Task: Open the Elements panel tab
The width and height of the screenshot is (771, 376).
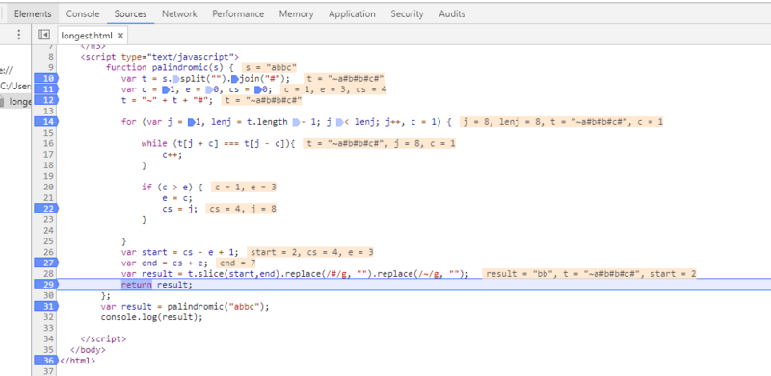Action: [x=33, y=13]
